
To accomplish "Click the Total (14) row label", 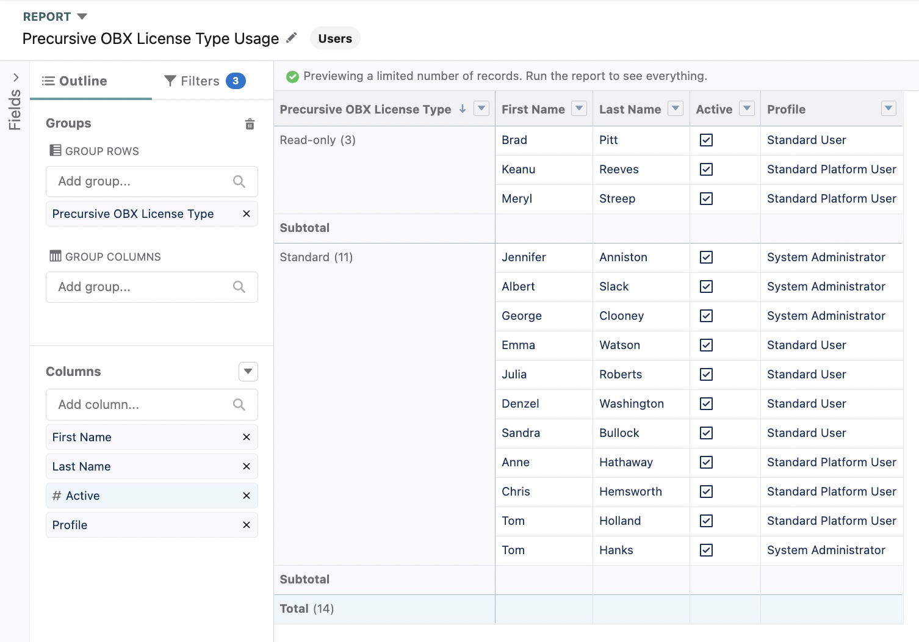I will point(307,608).
